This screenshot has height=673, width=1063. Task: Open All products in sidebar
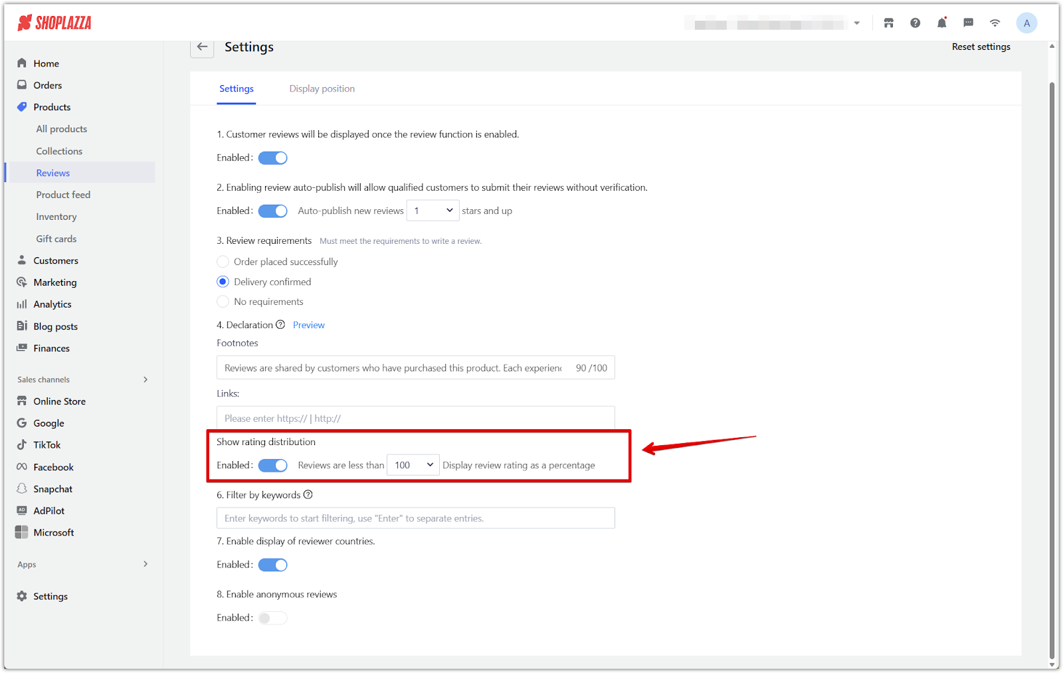[62, 129]
